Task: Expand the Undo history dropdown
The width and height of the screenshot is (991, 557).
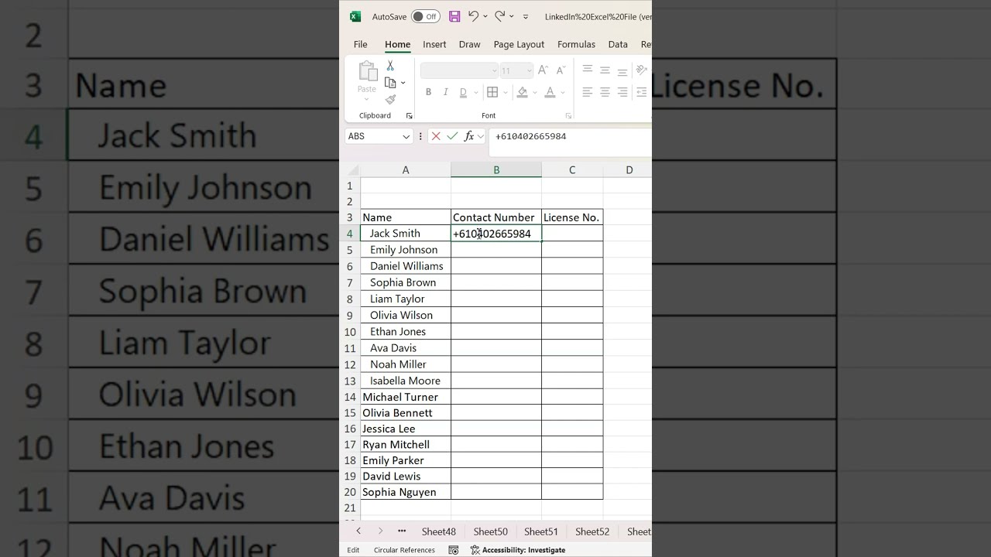Action: point(485,16)
